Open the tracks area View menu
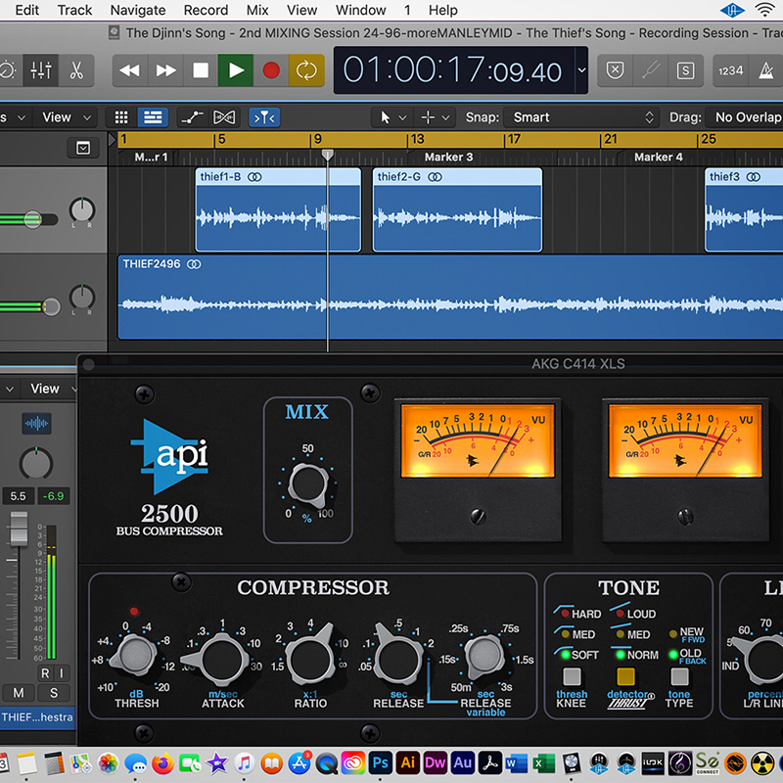 tap(67, 117)
